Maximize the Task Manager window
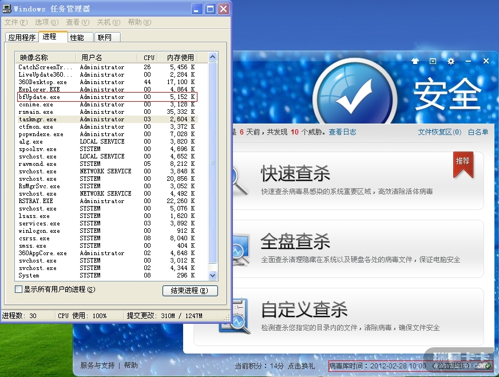499x377 pixels. click(x=210, y=9)
